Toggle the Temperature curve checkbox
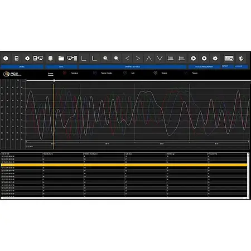 coord(65,73)
